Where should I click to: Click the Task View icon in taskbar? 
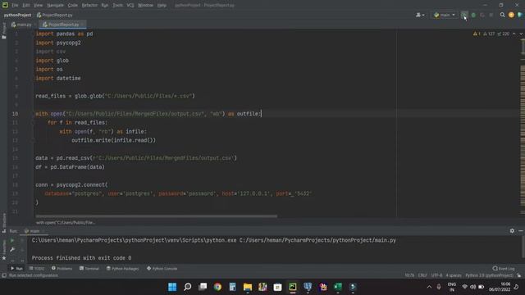(203, 287)
